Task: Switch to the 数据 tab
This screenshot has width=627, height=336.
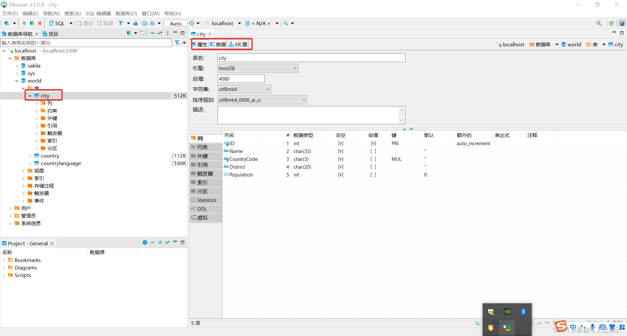Action: (218, 44)
